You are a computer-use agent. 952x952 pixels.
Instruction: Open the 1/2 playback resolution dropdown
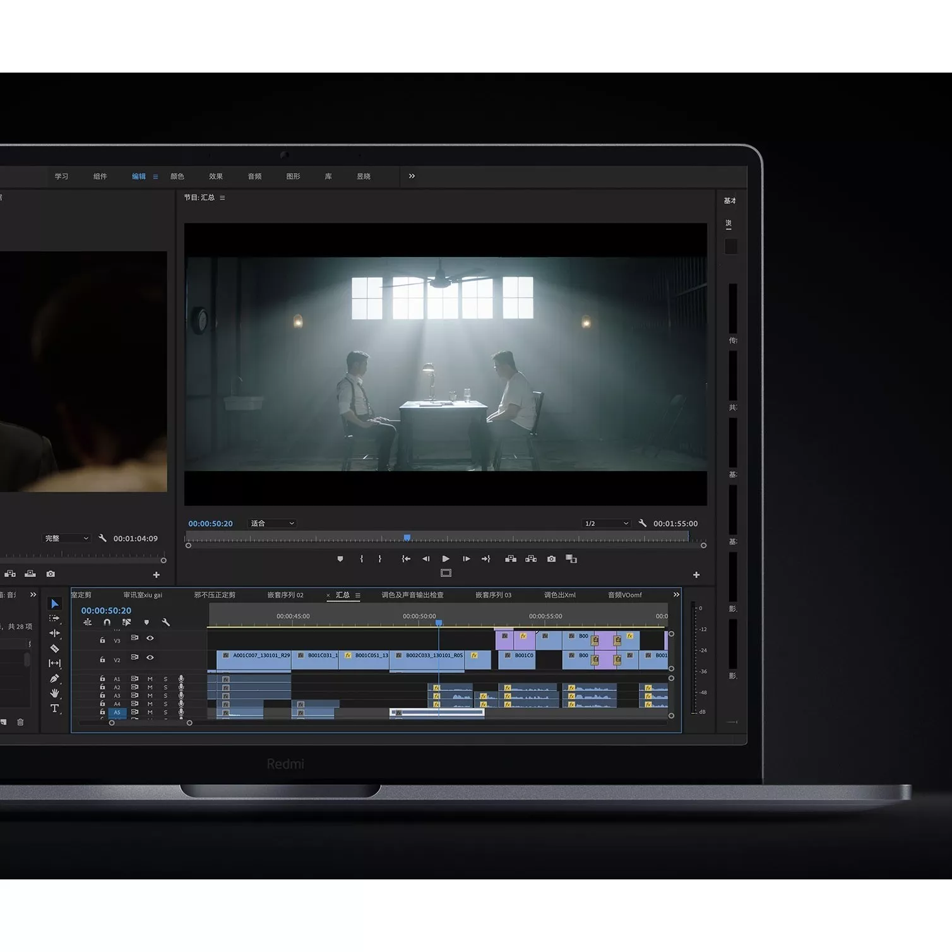(606, 523)
